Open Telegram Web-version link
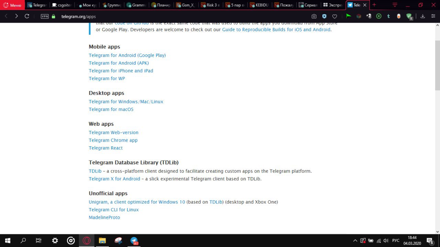Image resolution: width=440 pixels, height=247 pixels. 113,133
